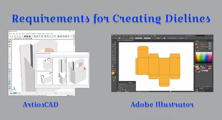Click the orange fill square in Illustrator Color panel

(196, 44)
